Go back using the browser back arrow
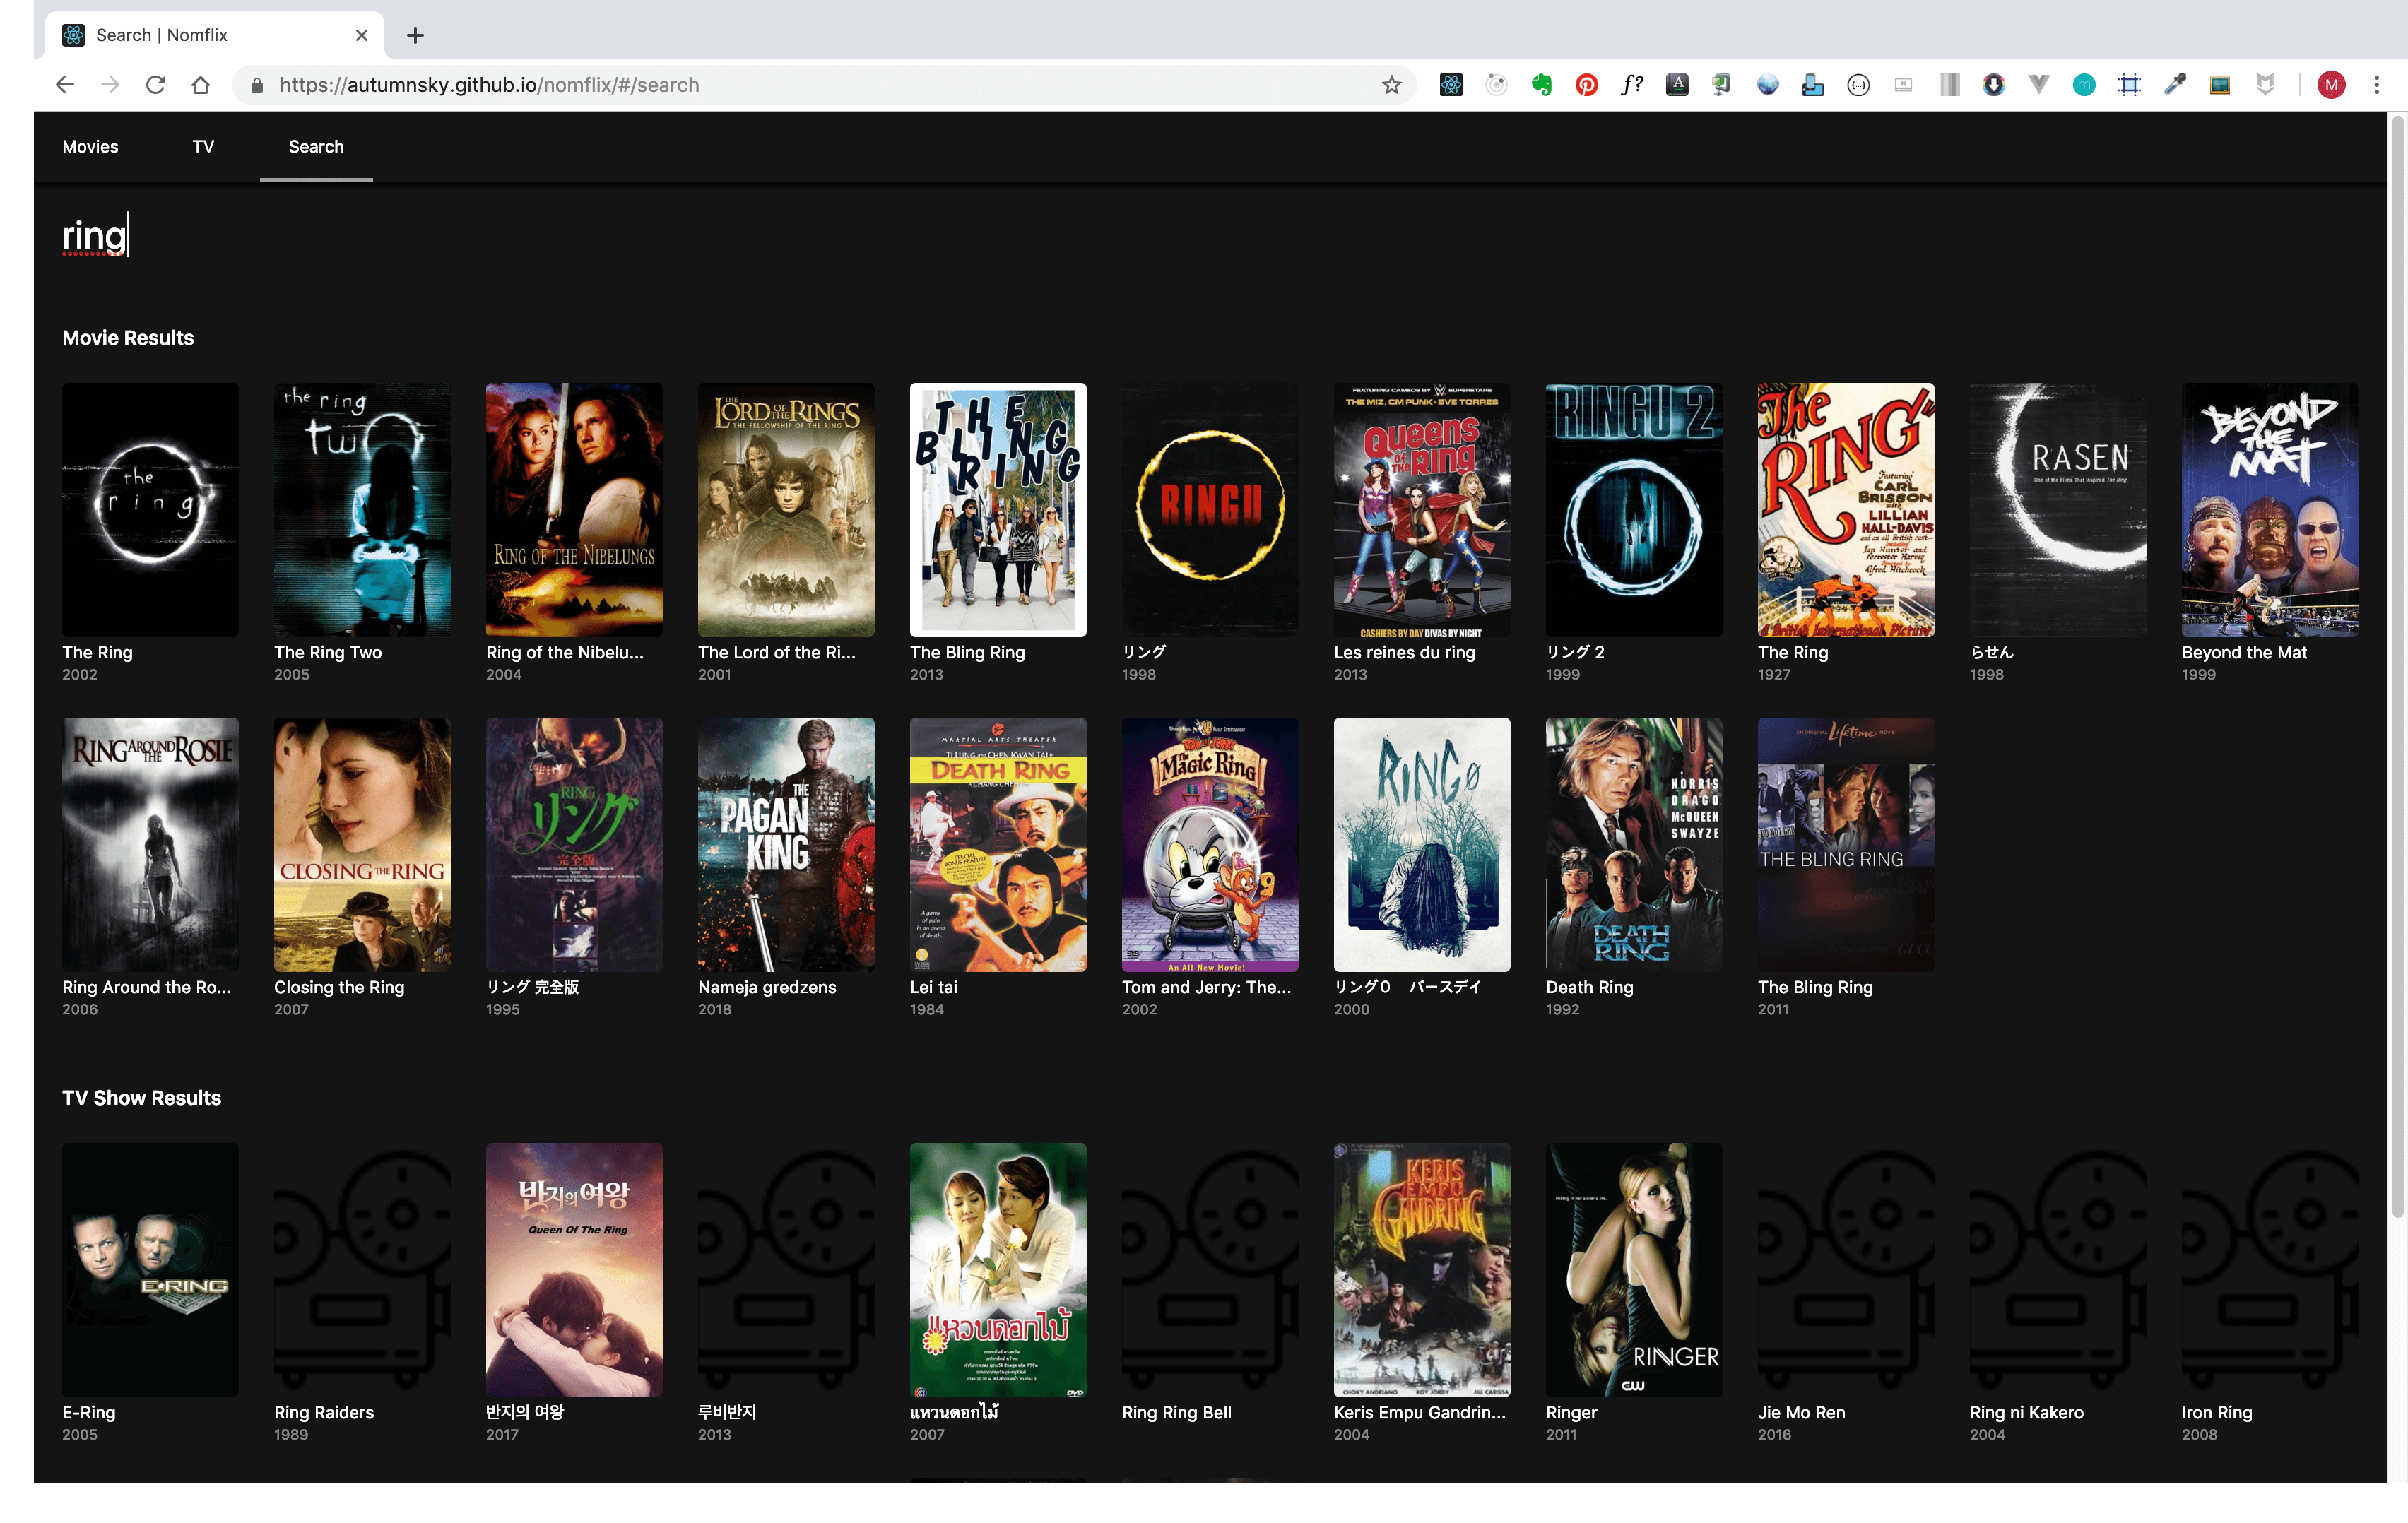Screen dimensions: 2408x1523 65,85
